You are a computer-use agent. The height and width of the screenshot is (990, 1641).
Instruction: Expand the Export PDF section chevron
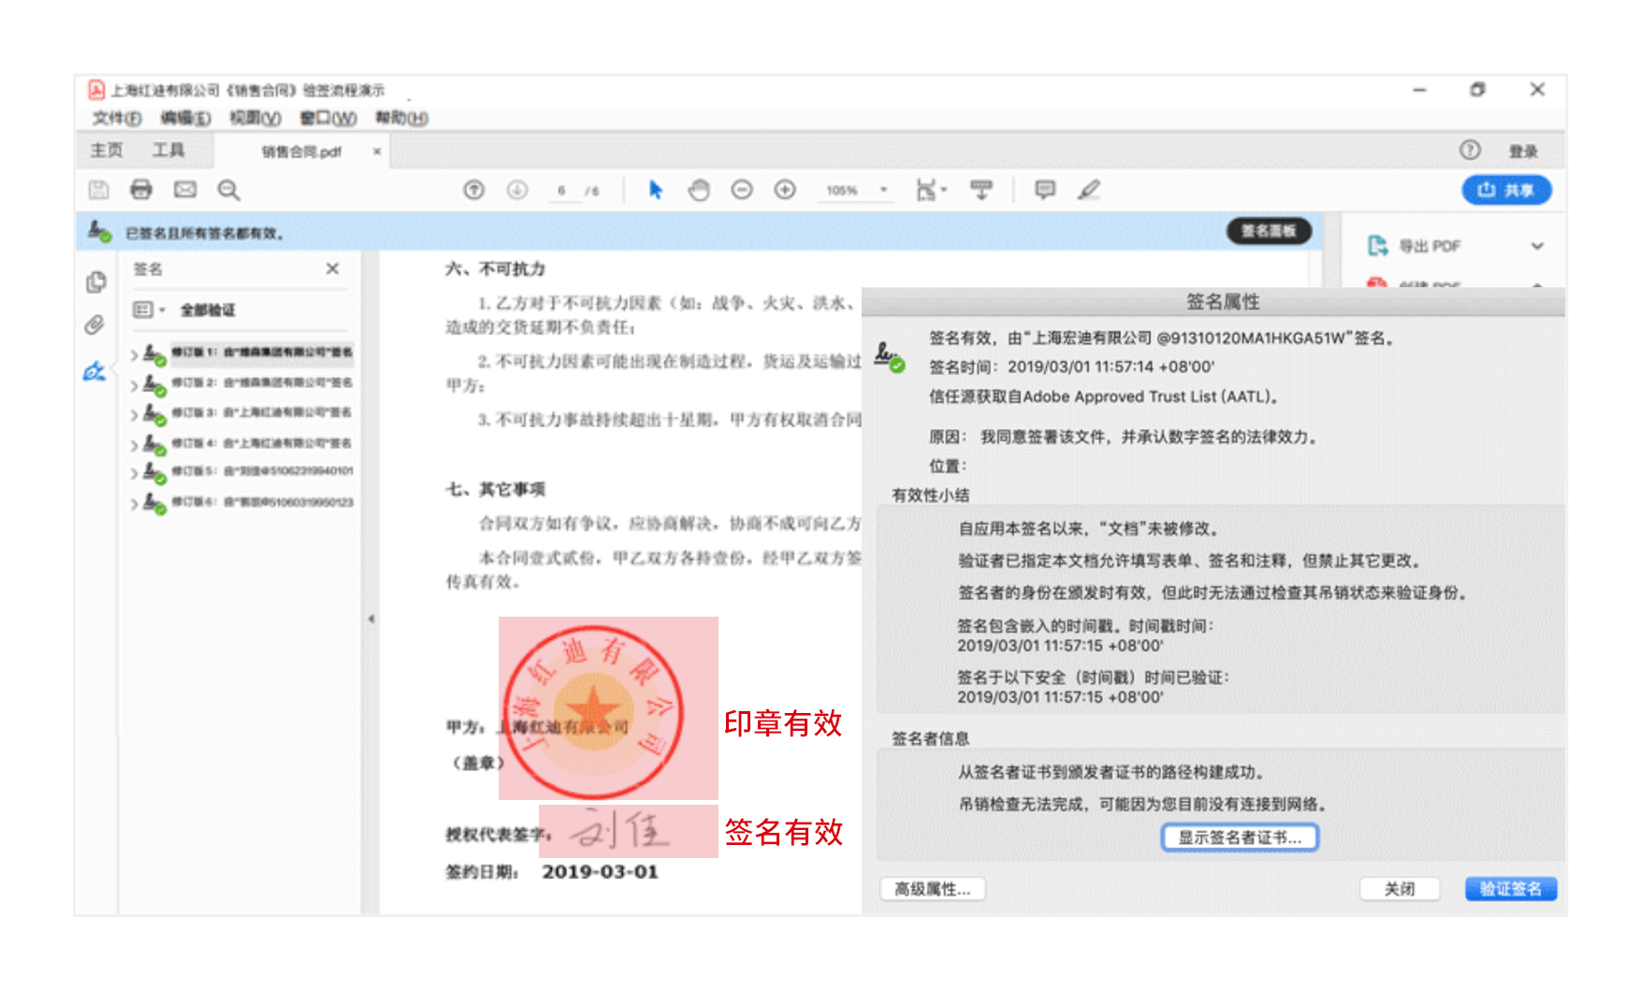1536,245
